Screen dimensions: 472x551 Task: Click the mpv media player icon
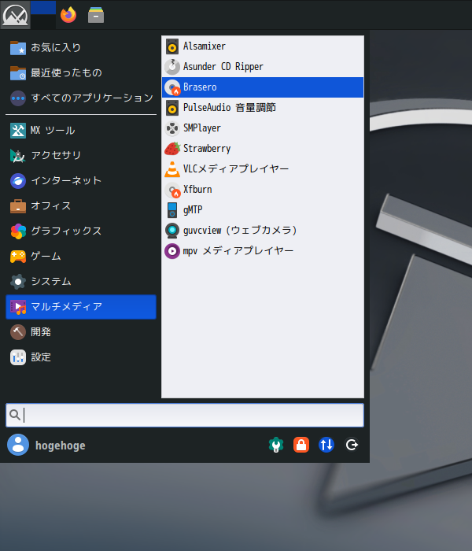[x=172, y=251]
